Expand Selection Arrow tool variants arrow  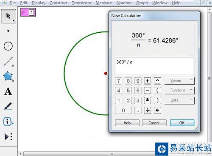coord(14,20)
